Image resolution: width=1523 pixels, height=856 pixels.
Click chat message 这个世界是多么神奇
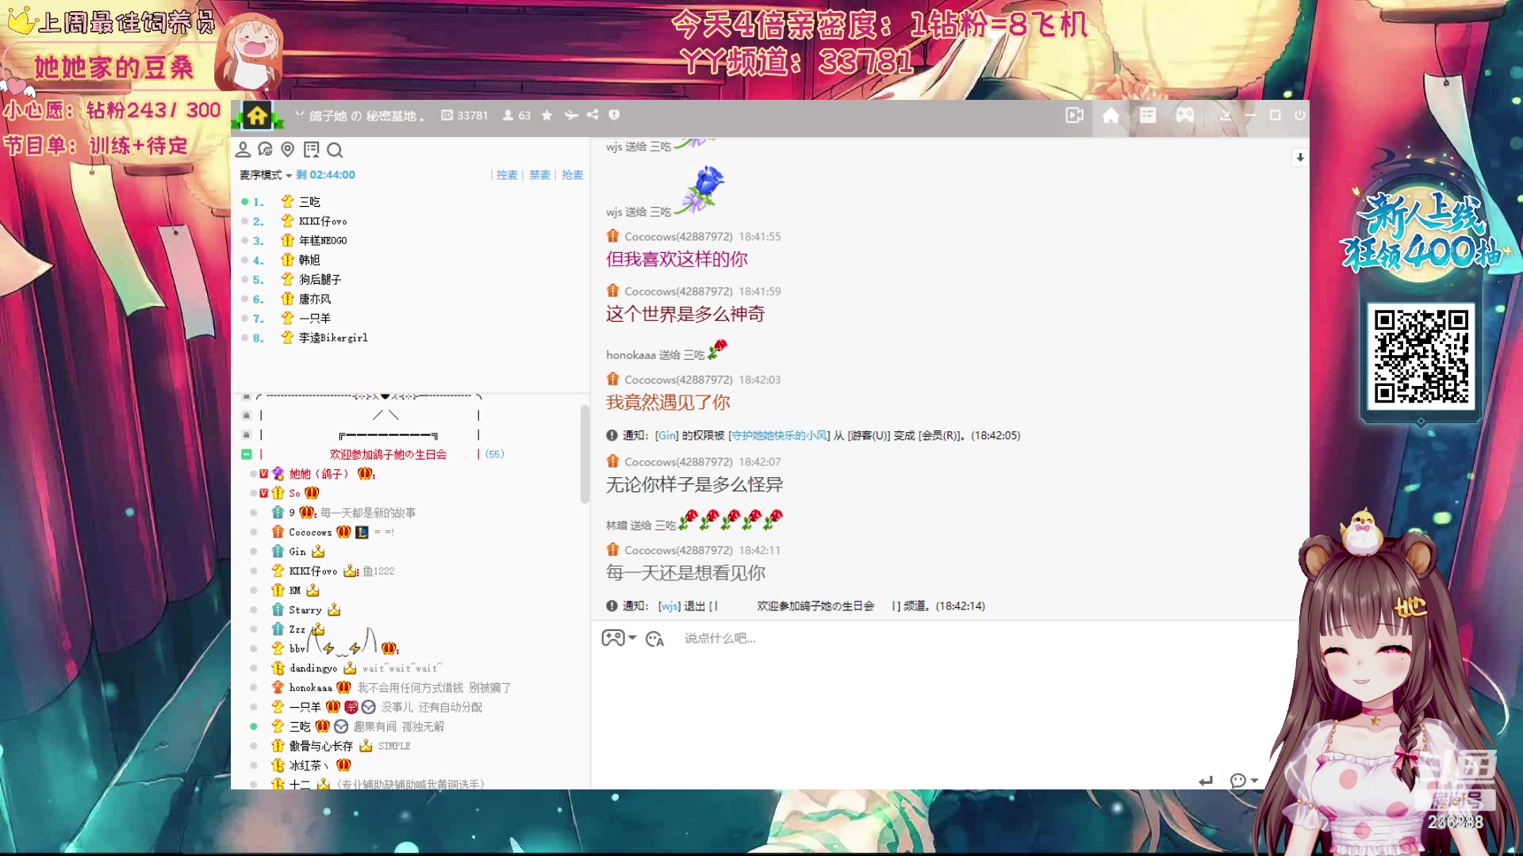(x=685, y=315)
